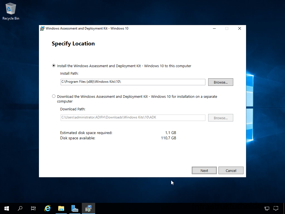Open Server Manager from taskbar
The image size is (285, 214).
75,208
